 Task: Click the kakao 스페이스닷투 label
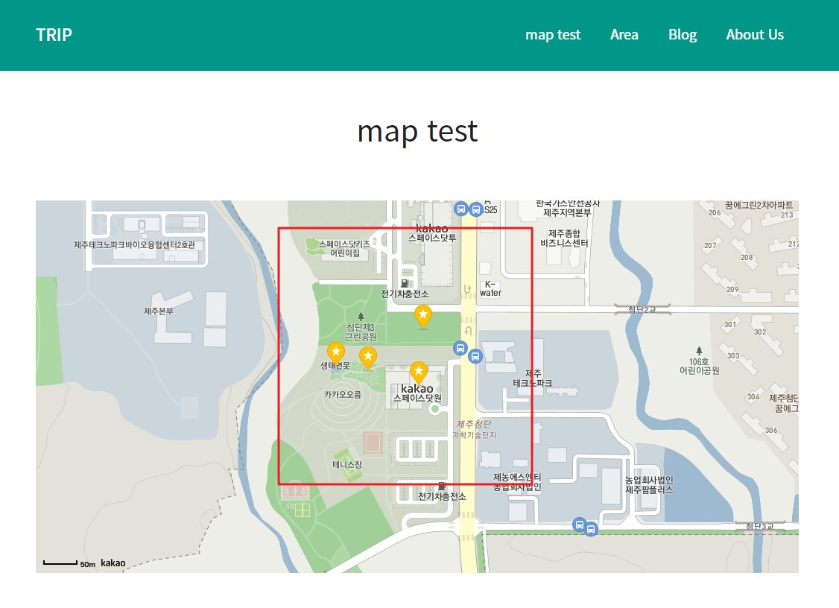tap(432, 233)
